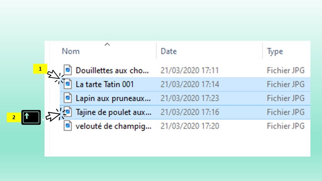The width and height of the screenshot is (322, 181).
Task: Select the Tajine de poulet aux... file name
Action: point(113,112)
